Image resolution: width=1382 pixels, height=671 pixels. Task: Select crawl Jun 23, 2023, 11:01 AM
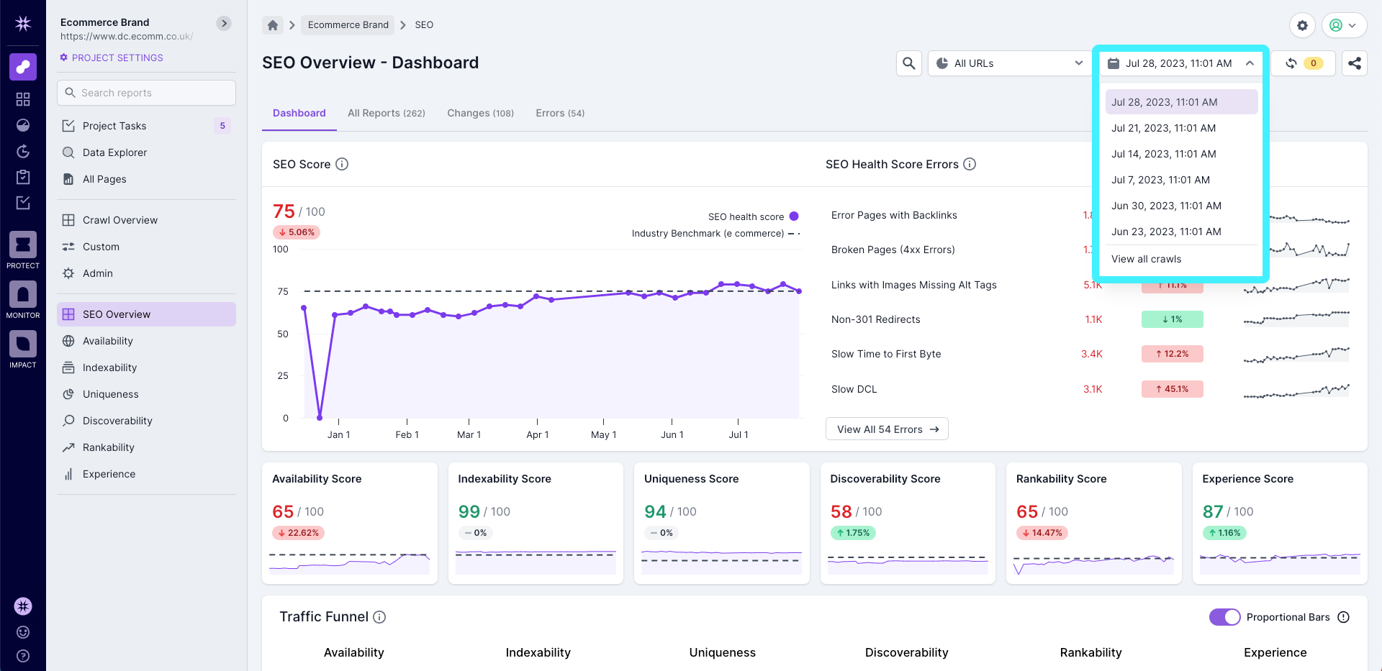coord(1181,232)
